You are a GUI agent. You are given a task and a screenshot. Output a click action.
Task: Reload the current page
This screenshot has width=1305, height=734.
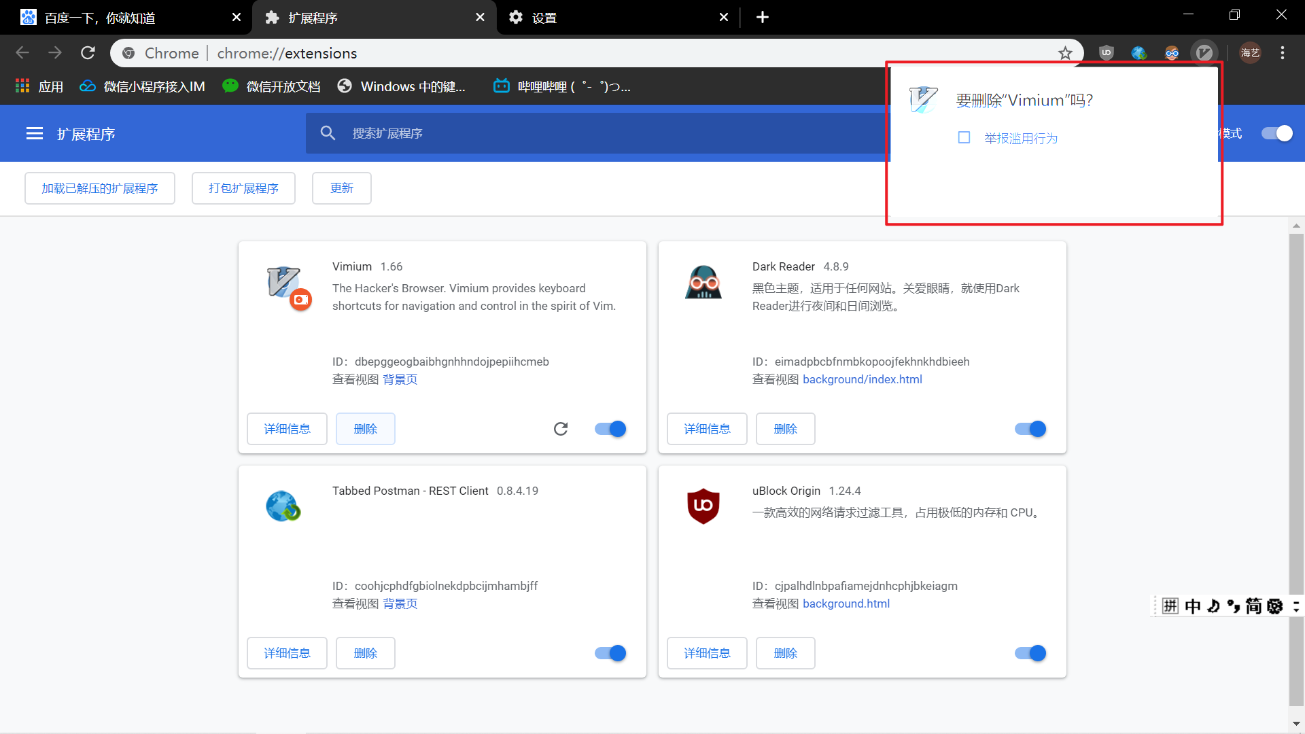(x=88, y=53)
